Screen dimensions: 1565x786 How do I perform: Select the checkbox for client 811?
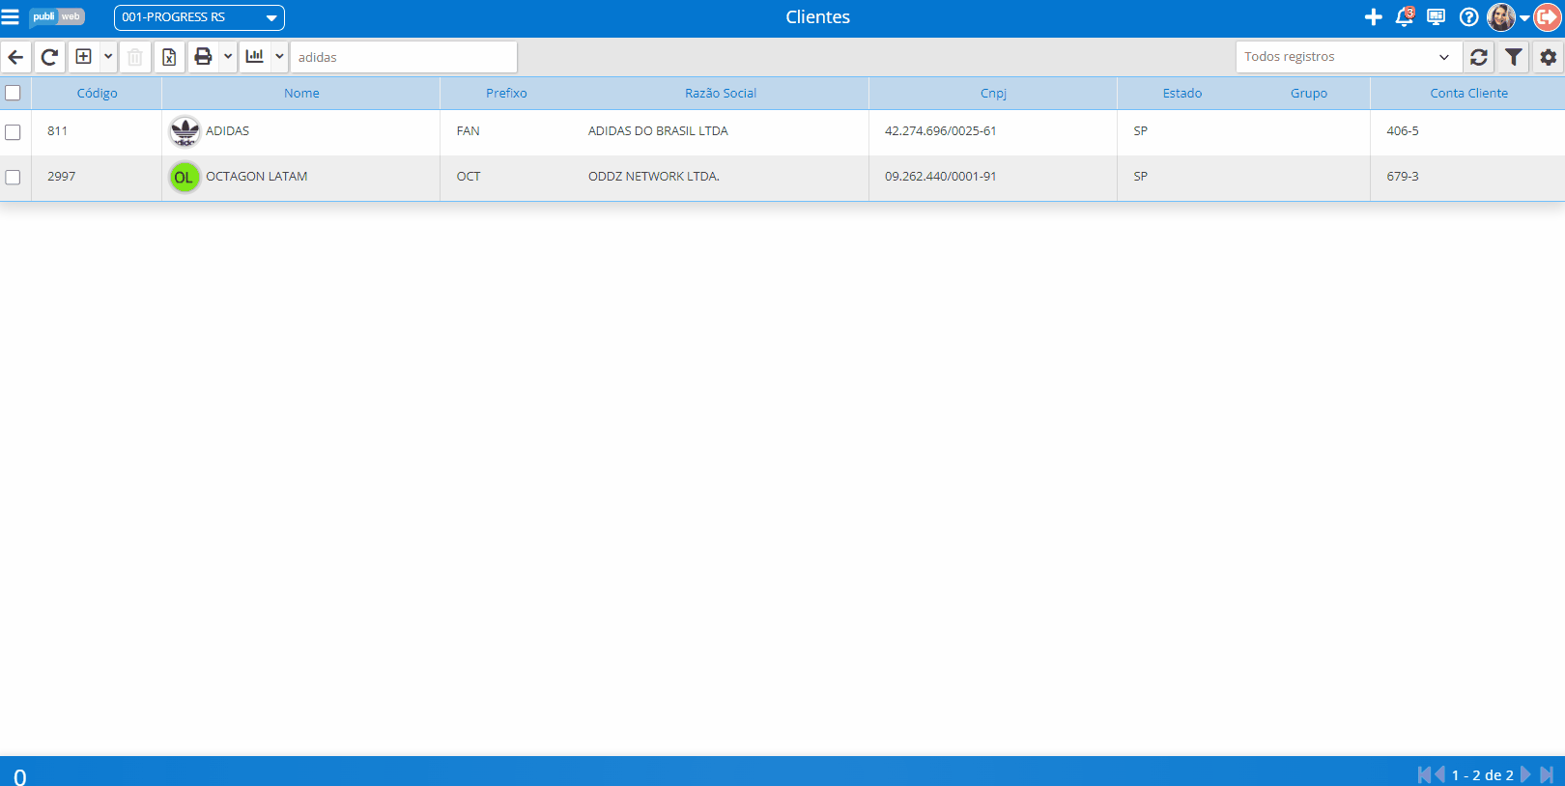pyautogui.click(x=13, y=131)
